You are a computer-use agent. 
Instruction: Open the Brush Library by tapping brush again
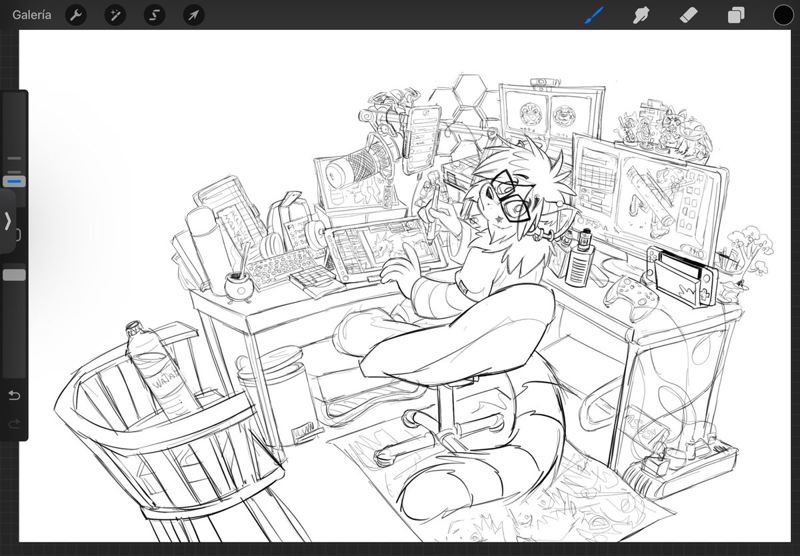click(595, 15)
